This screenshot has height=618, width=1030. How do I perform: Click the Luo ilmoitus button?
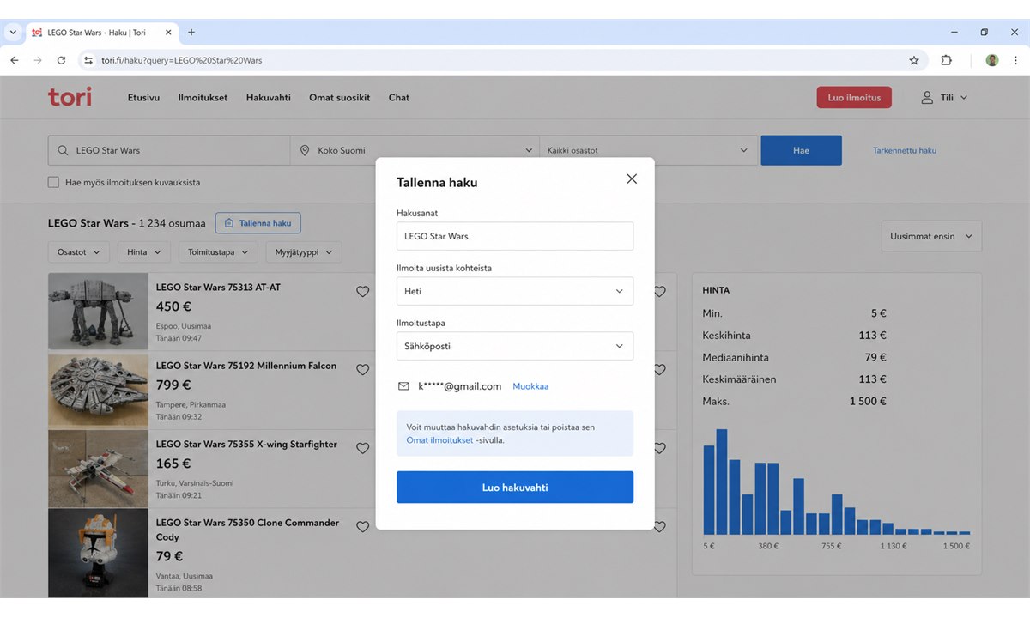pos(854,97)
